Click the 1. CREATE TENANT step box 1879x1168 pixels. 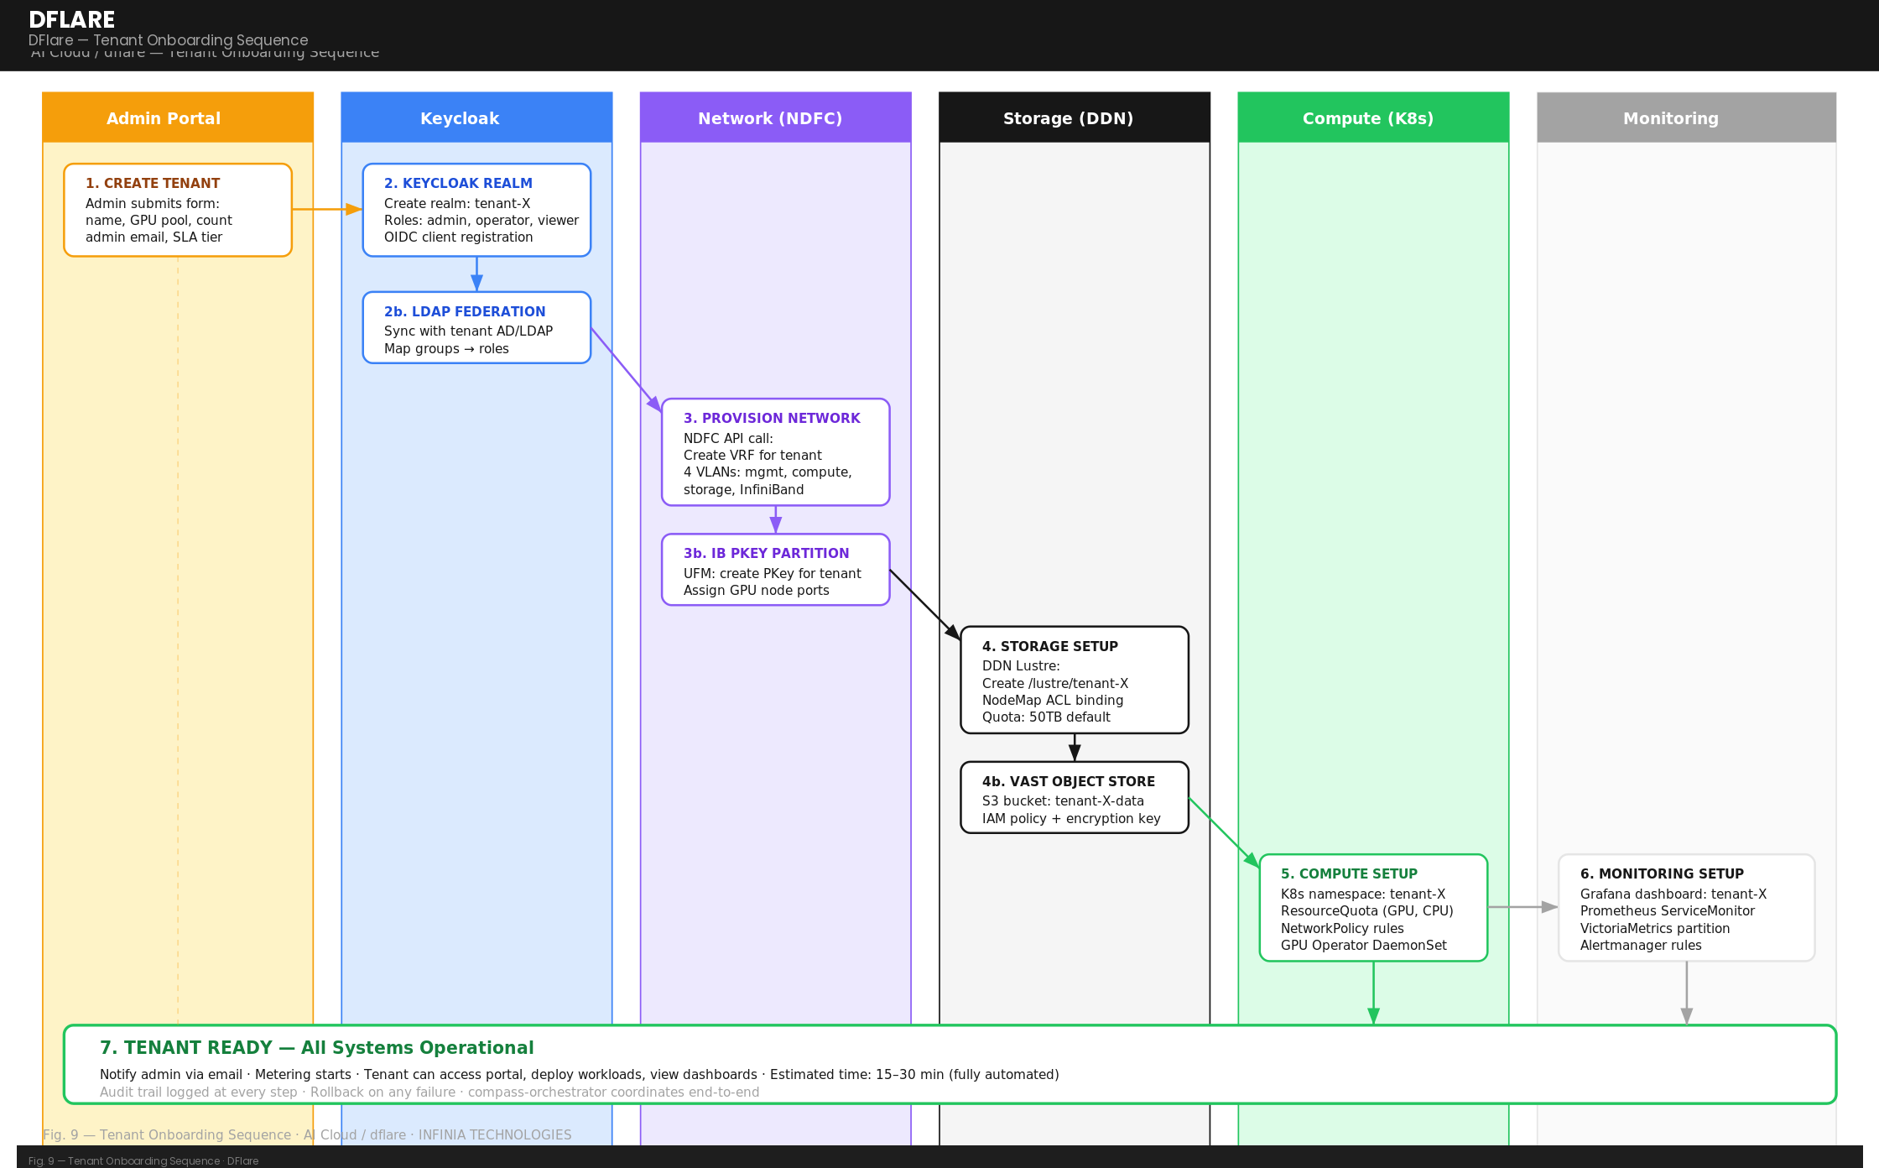[x=177, y=210]
